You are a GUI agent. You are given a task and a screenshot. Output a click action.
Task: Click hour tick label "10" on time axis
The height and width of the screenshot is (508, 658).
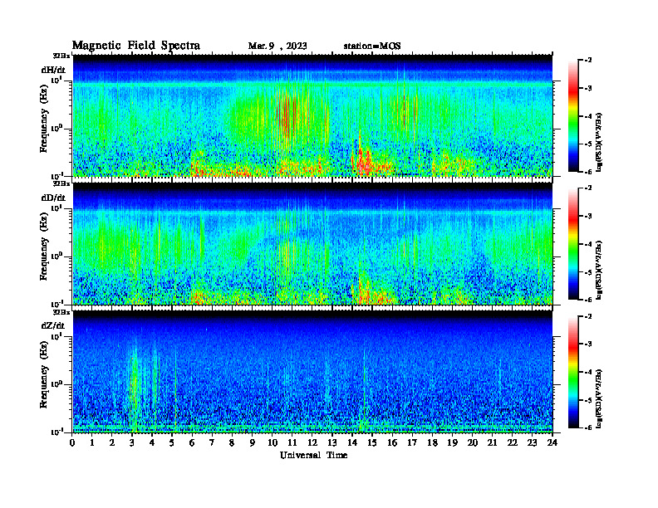tap(273, 443)
